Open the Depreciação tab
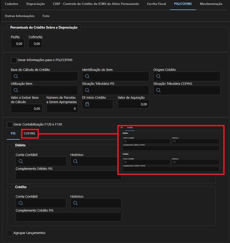This screenshot has width=230, height=243. tap(36, 4)
